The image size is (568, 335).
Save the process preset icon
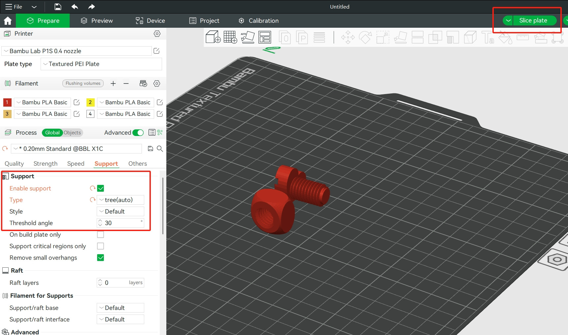coord(150,149)
